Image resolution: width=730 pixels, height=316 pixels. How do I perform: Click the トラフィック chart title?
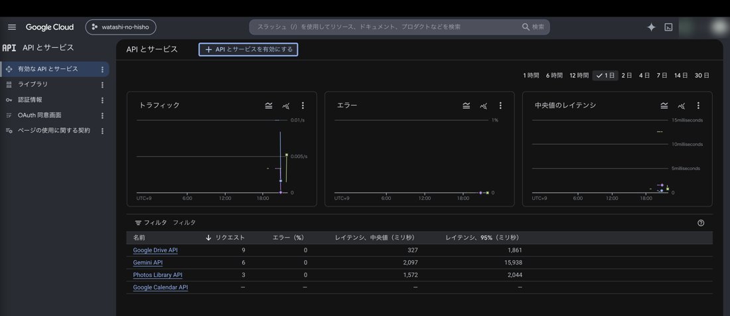159,105
